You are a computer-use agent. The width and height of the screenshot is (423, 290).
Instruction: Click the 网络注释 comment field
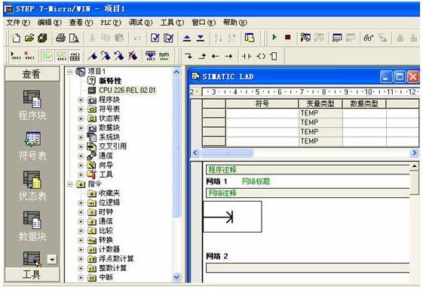tap(308, 193)
